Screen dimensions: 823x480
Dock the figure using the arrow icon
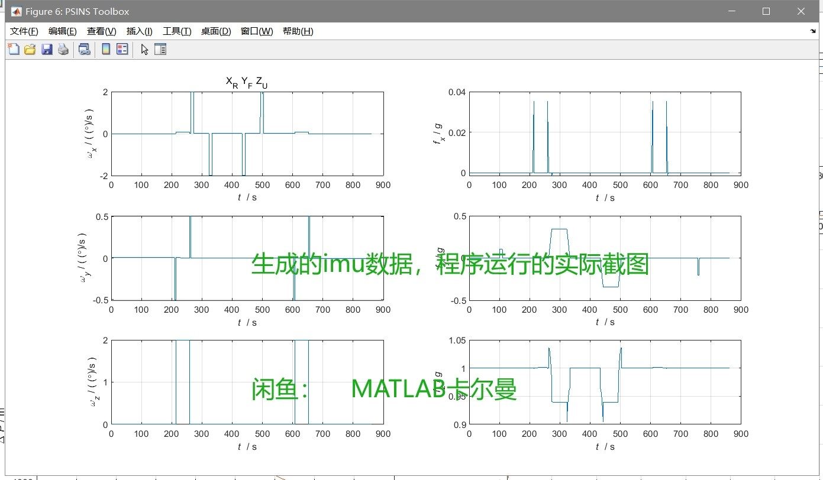pyautogui.click(x=812, y=31)
